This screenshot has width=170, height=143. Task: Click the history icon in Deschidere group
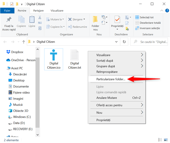click(x=127, y=29)
